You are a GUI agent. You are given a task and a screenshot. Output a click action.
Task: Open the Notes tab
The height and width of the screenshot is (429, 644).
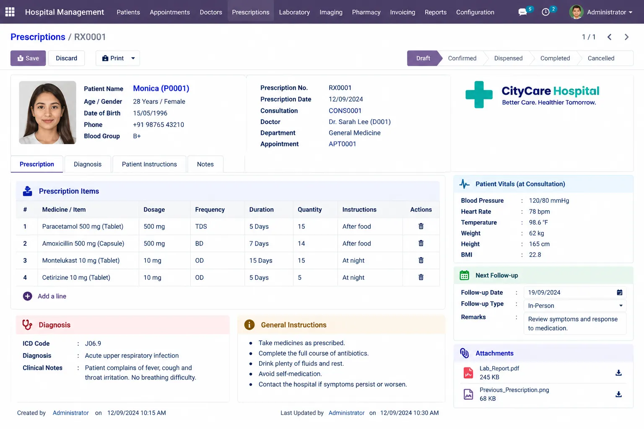205,164
